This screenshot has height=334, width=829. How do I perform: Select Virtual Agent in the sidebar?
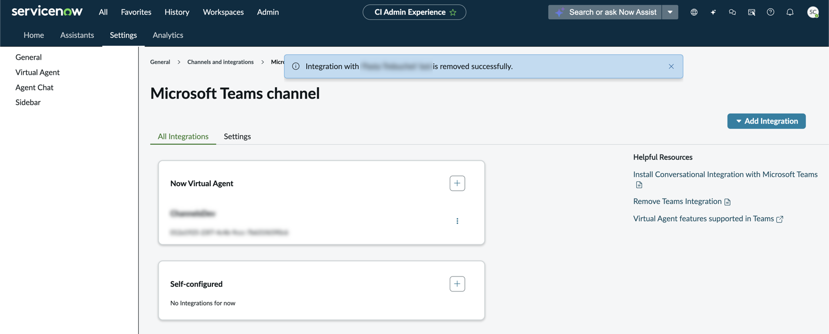(x=37, y=72)
